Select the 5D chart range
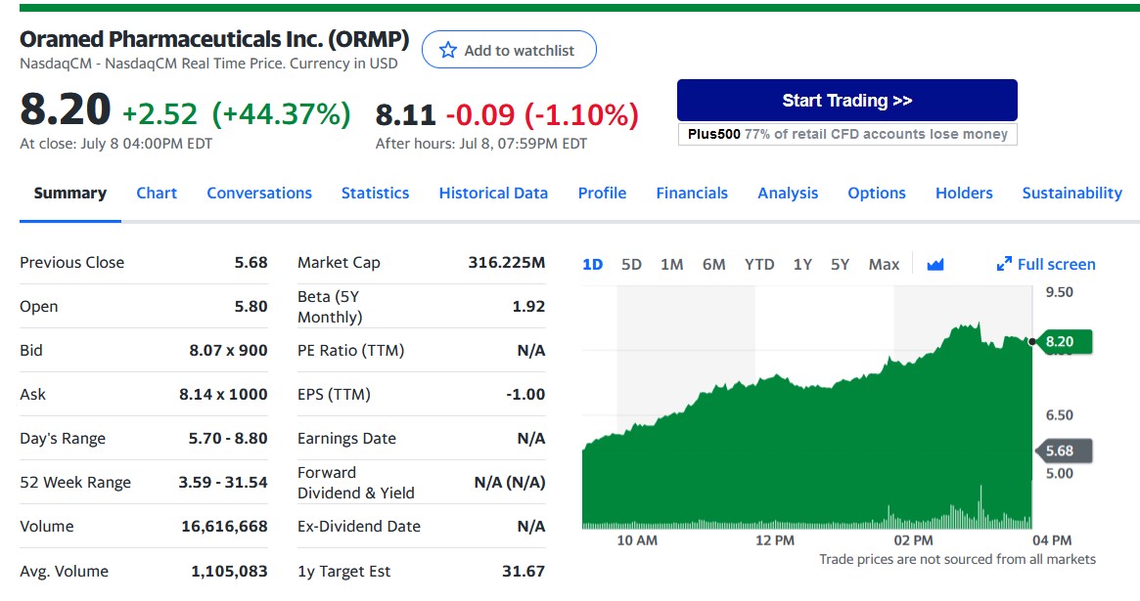The image size is (1140, 601). (631, 264)
